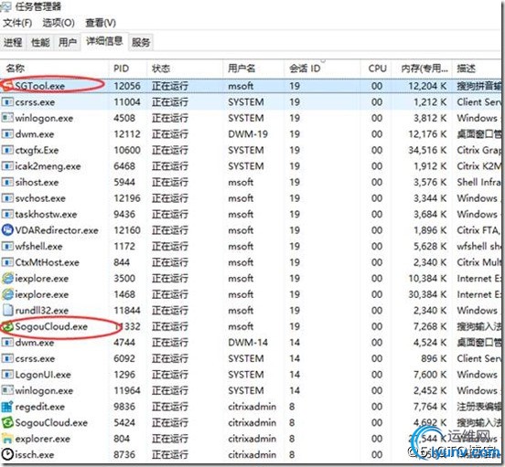Click the taskhostw.exe process icon
The width and height of the screenshot is (505, 467).
click(7, 214)
